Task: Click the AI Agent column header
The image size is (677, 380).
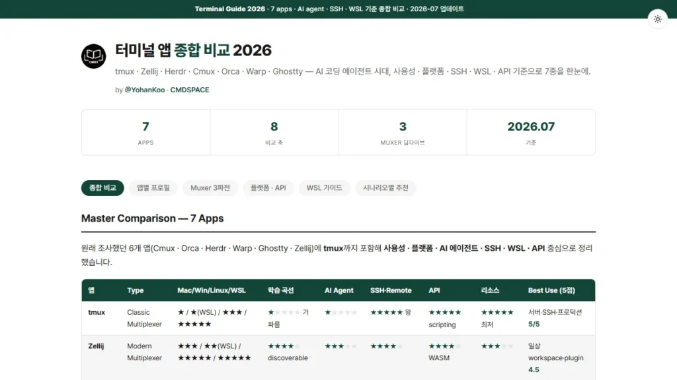Action: point(339,290)
